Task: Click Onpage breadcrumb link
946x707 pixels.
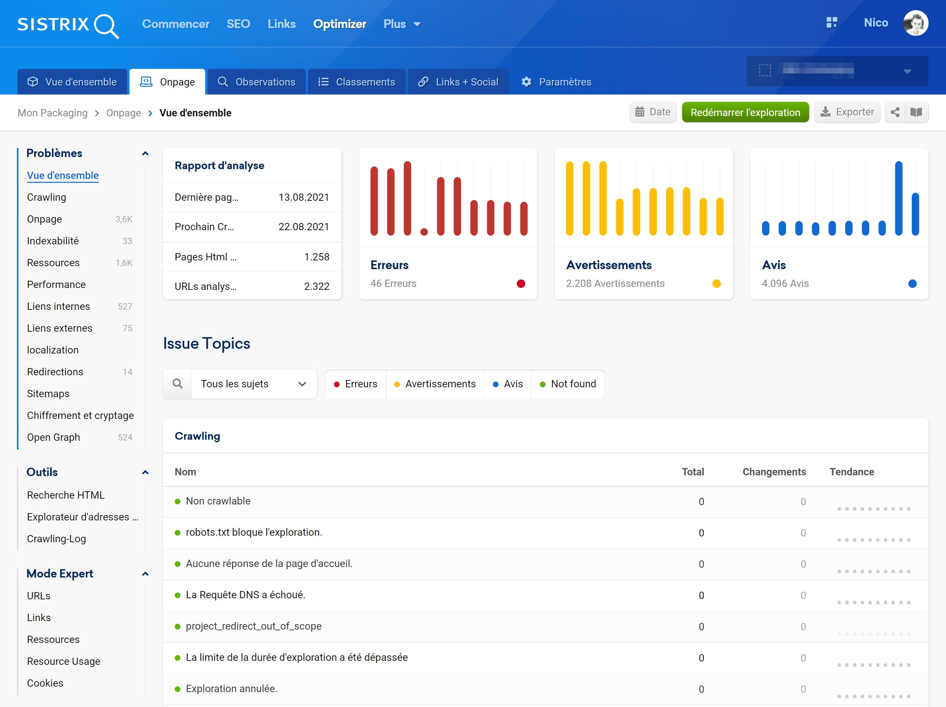Action: 124,113
